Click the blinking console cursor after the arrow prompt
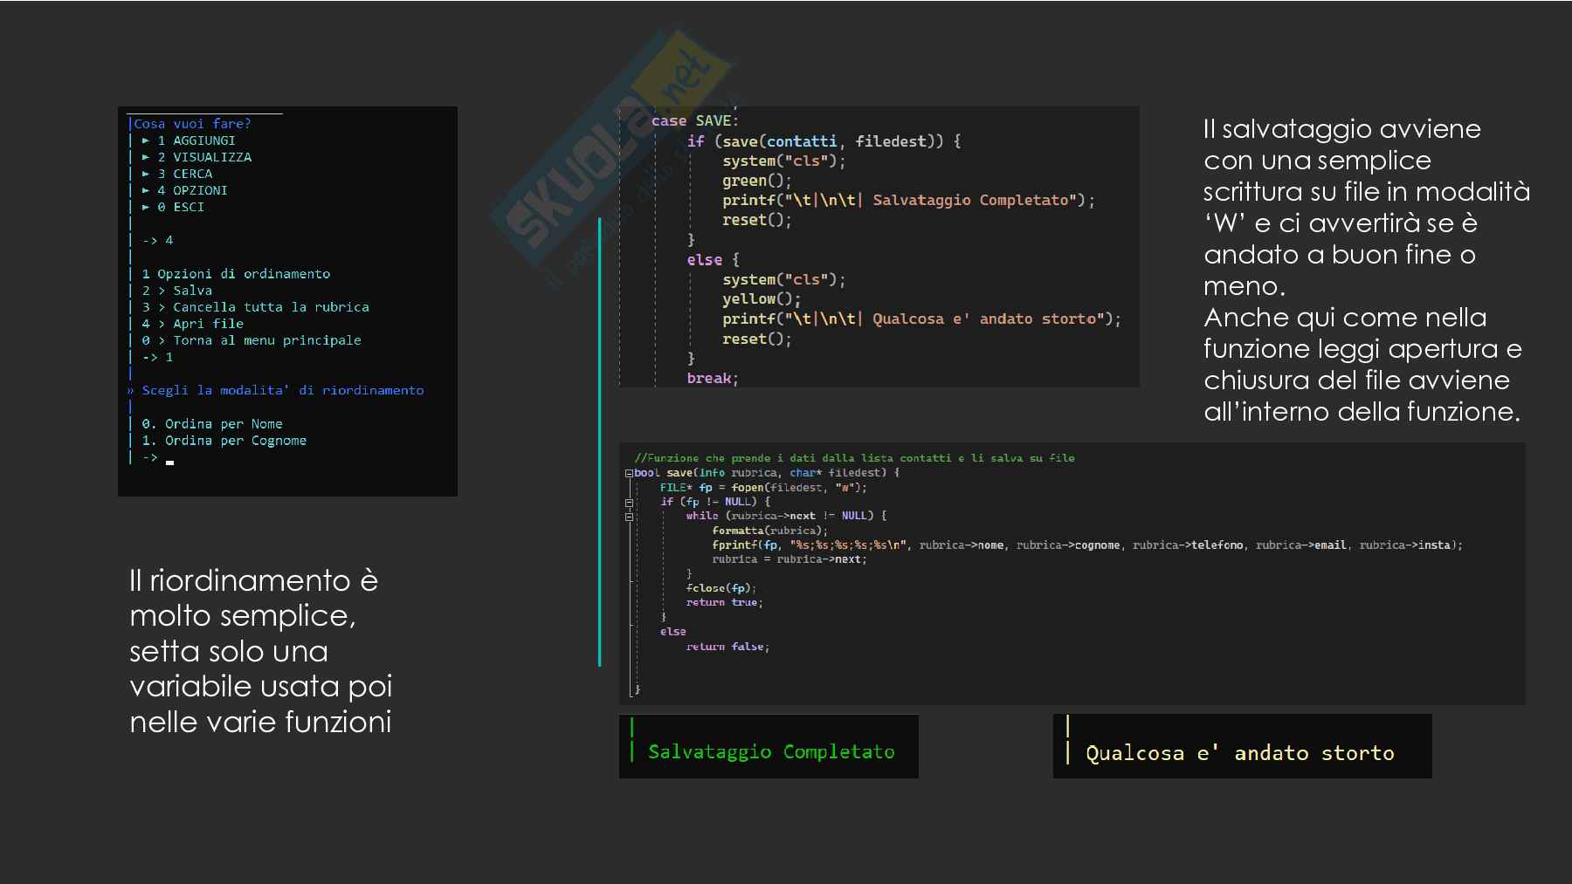This screenshot has width=1572, height=884. pos(169,462)
